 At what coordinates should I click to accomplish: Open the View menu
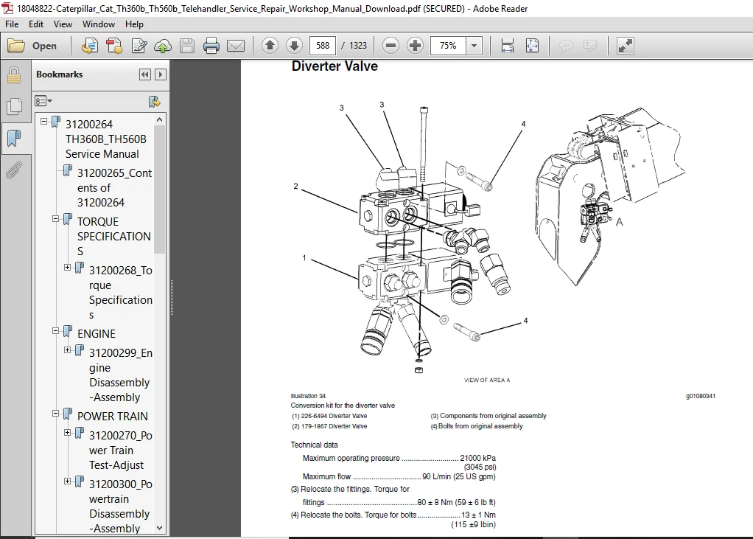pos(63,24)
